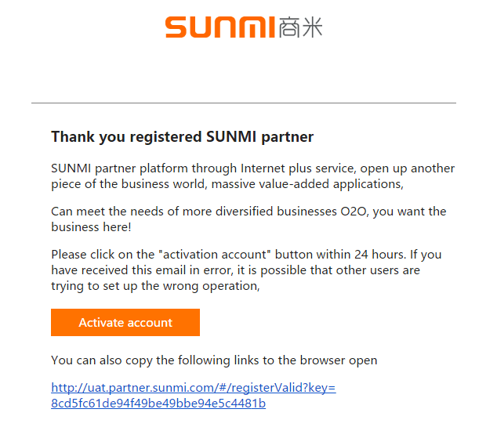497x438 pixels.
Task: Click the 'trying to set up the wrong operation' line
Action: (155, 286)
